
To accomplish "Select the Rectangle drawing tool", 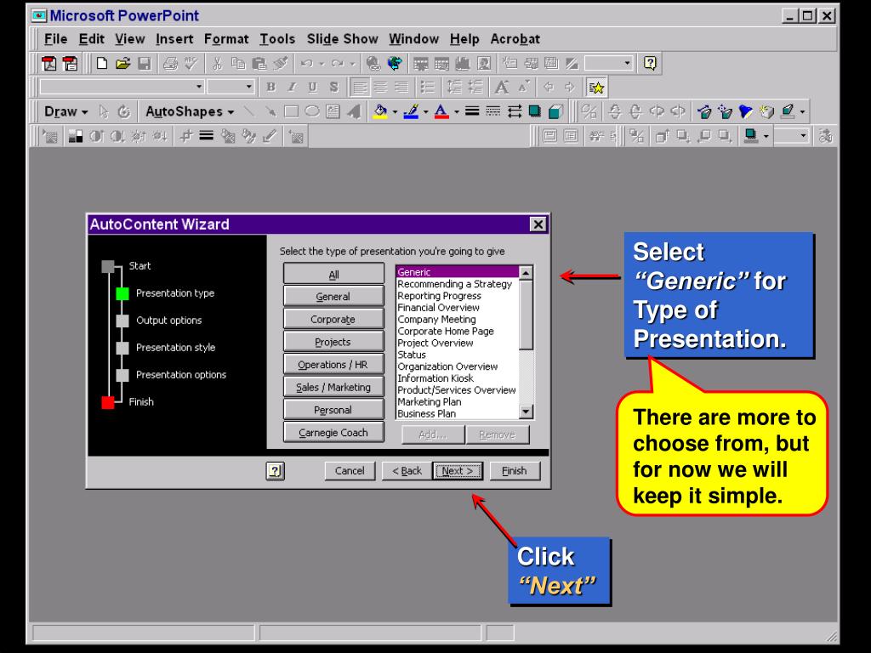I will click(x=291, y=111).
